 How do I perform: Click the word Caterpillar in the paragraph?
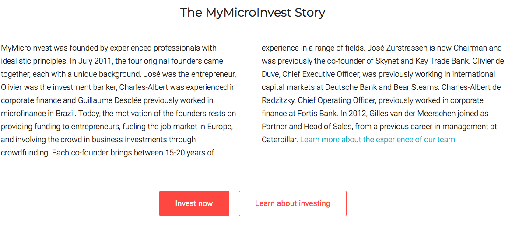point(280,140)
